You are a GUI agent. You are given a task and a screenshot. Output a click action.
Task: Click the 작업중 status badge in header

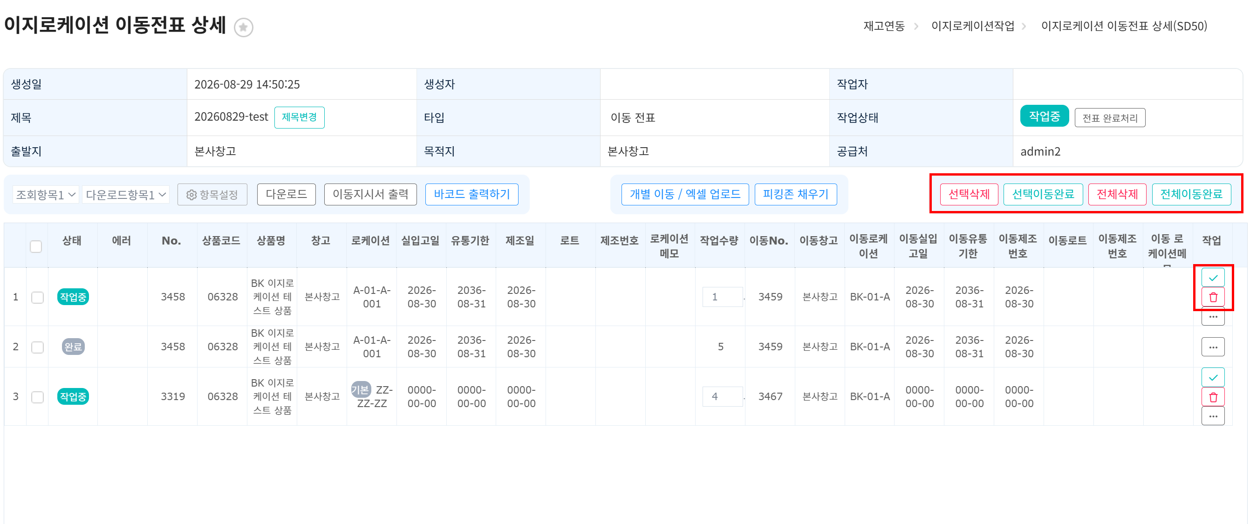1044,116
